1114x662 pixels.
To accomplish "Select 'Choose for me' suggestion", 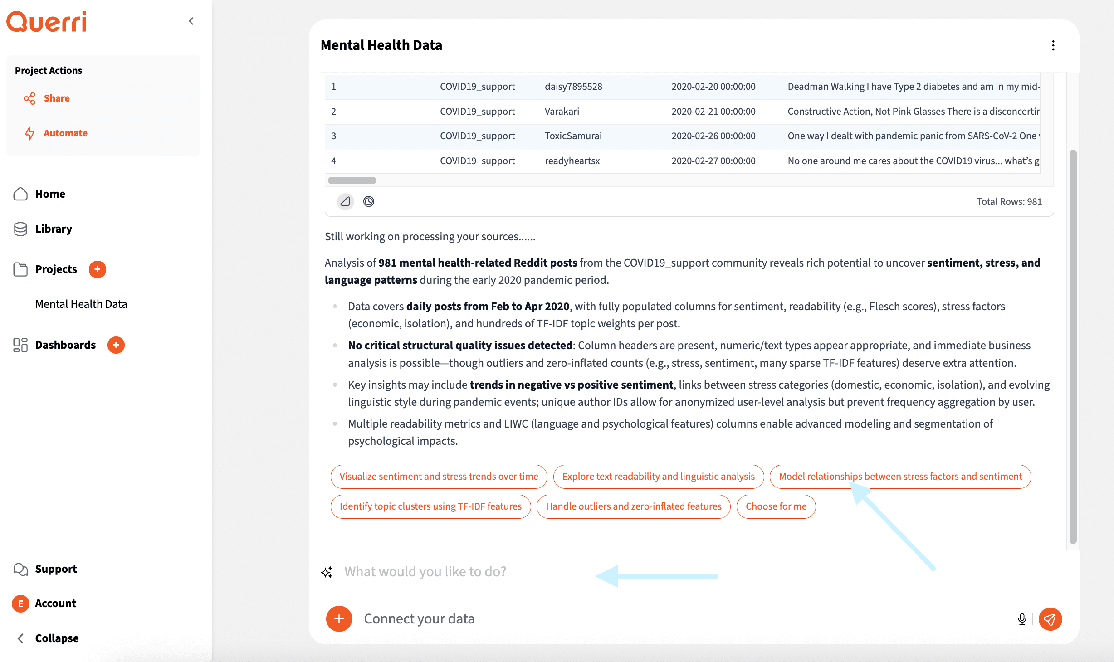I will [776, 506].
